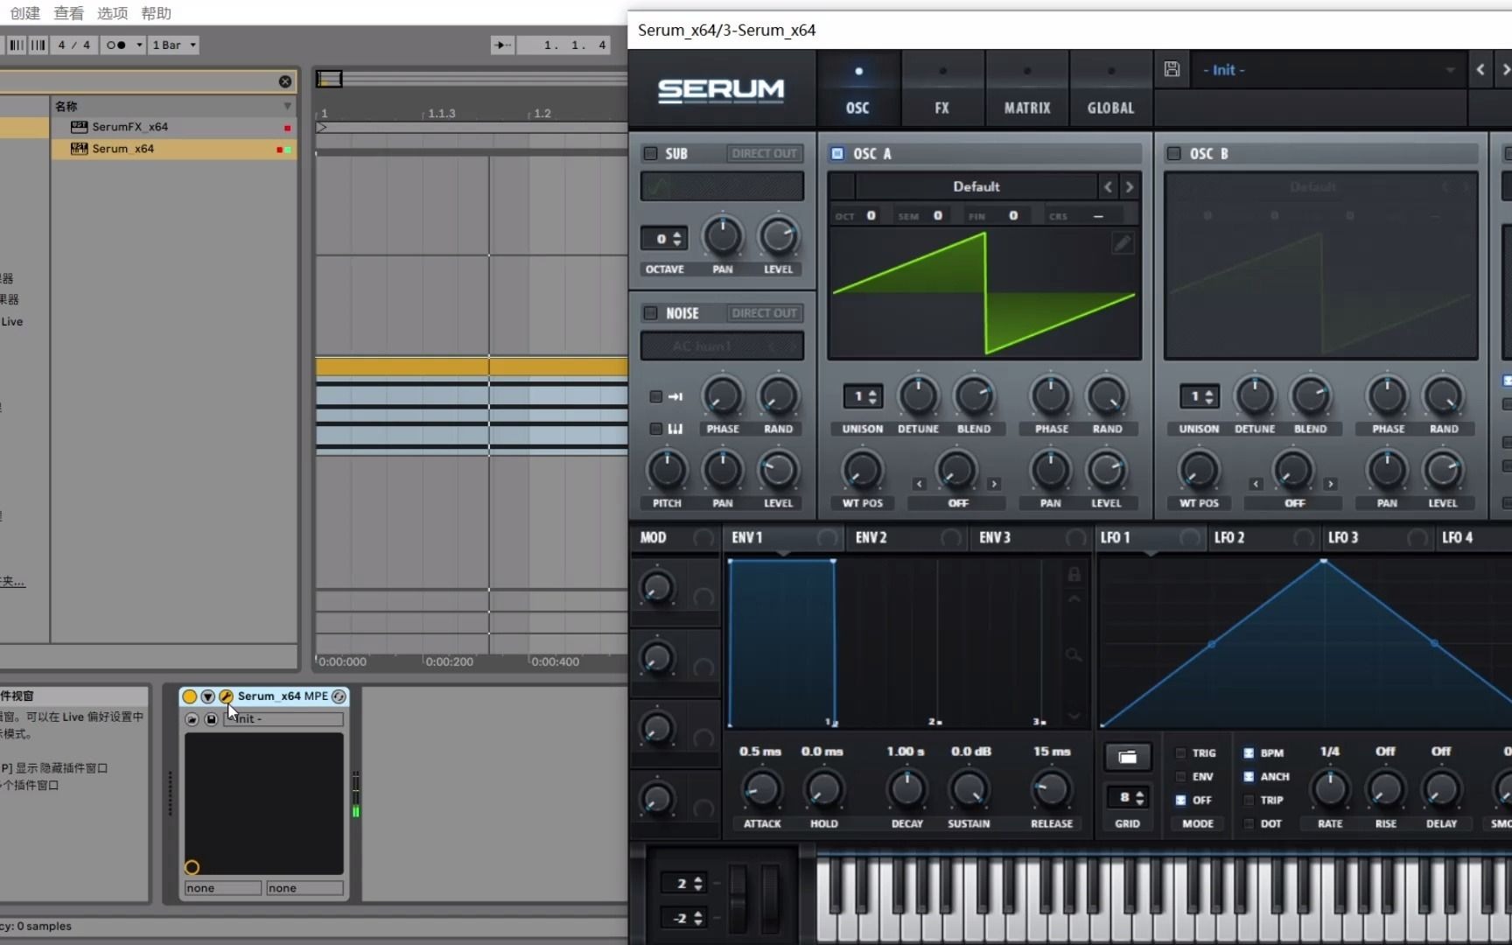Toggle LFO 1 ENV mode checkbox

[x=1180, y=776]
